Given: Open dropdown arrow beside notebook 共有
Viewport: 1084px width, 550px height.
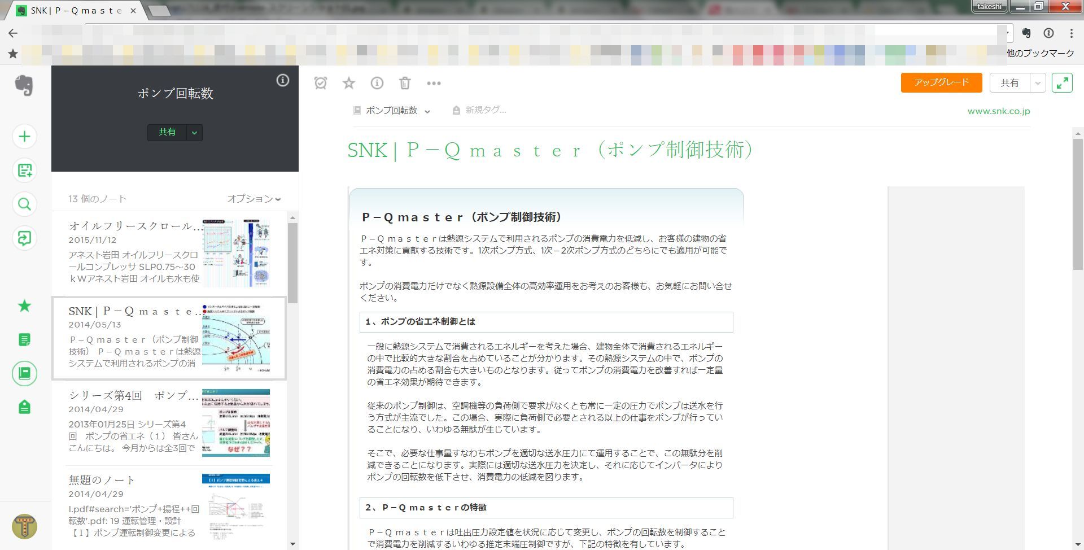Looking at the screenshot, I should coord(194,133).
